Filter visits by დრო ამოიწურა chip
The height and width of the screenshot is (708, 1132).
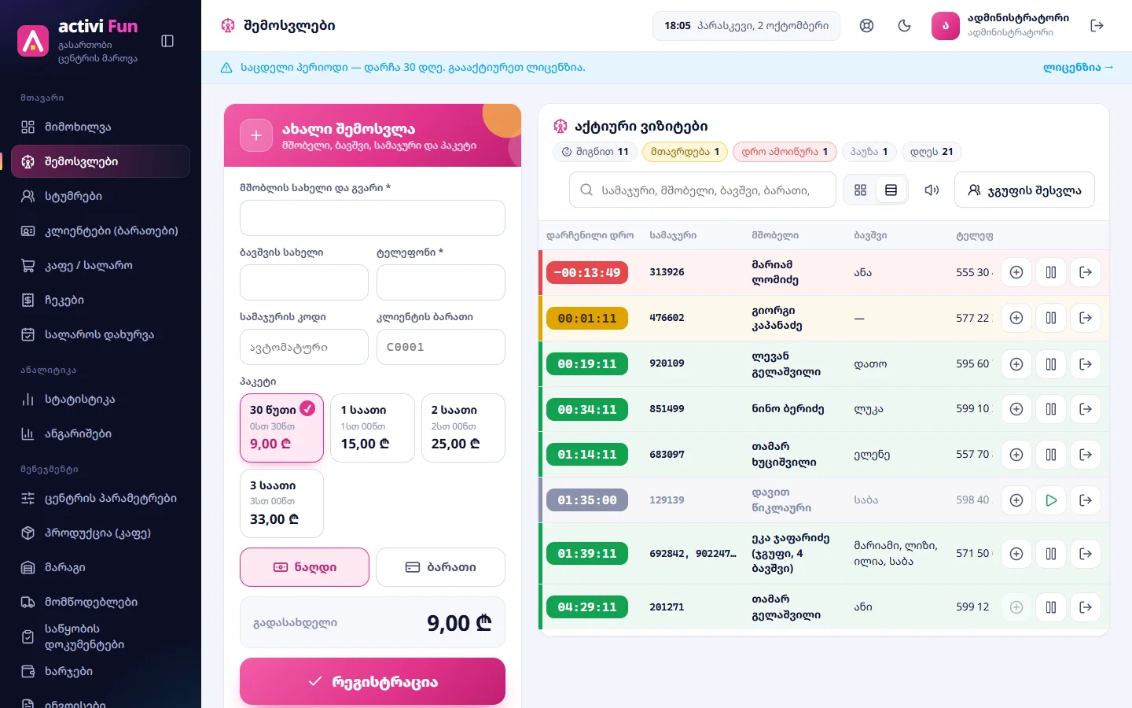pyautogui.click(x=785, y=152)
